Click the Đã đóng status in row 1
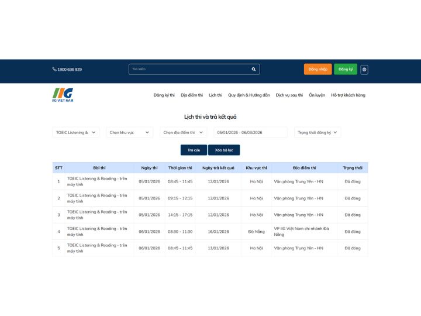The image size is (421, 316). tap(353, 181)
